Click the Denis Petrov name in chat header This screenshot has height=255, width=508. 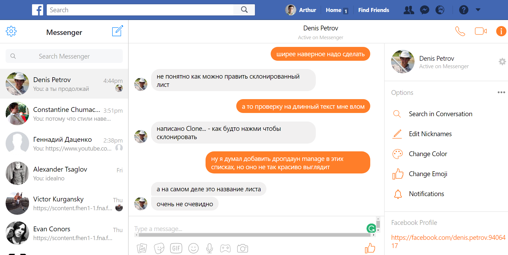click(x=321, y=28)
